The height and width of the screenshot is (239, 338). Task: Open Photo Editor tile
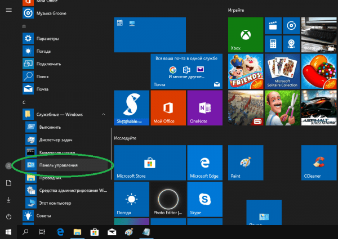pyautogui.click(x=168, y=199)
